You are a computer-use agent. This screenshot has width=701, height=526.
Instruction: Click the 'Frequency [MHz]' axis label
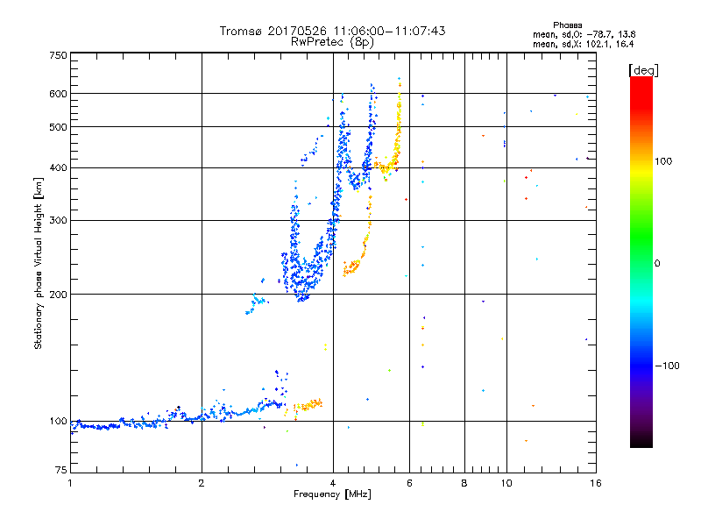point(332,494)
